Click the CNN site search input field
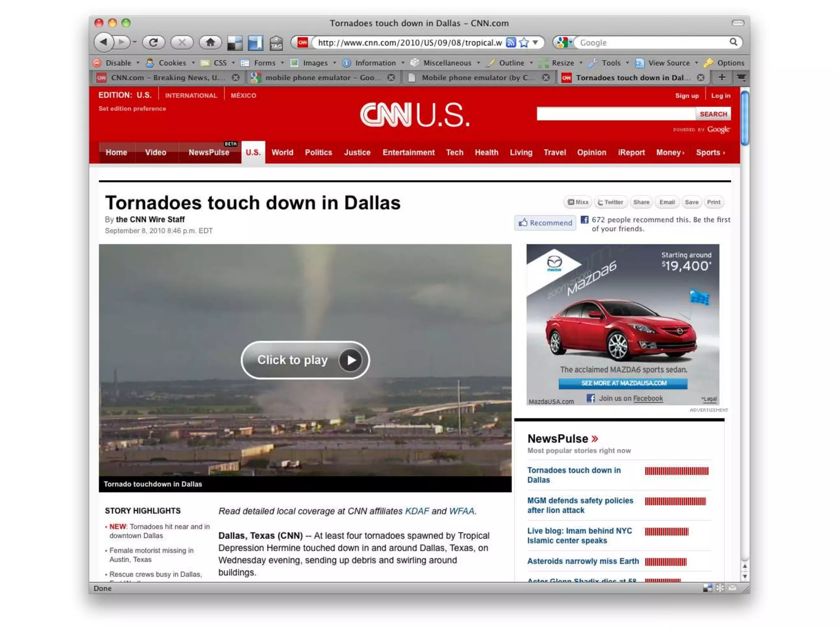839x629 pixels. pos(616,114)
